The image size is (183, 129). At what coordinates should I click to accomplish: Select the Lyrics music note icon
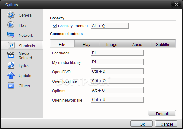(x=11, y=65)
